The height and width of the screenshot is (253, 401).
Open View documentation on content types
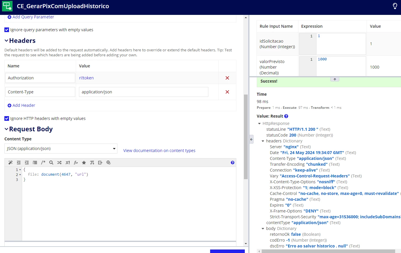(159, 151)
